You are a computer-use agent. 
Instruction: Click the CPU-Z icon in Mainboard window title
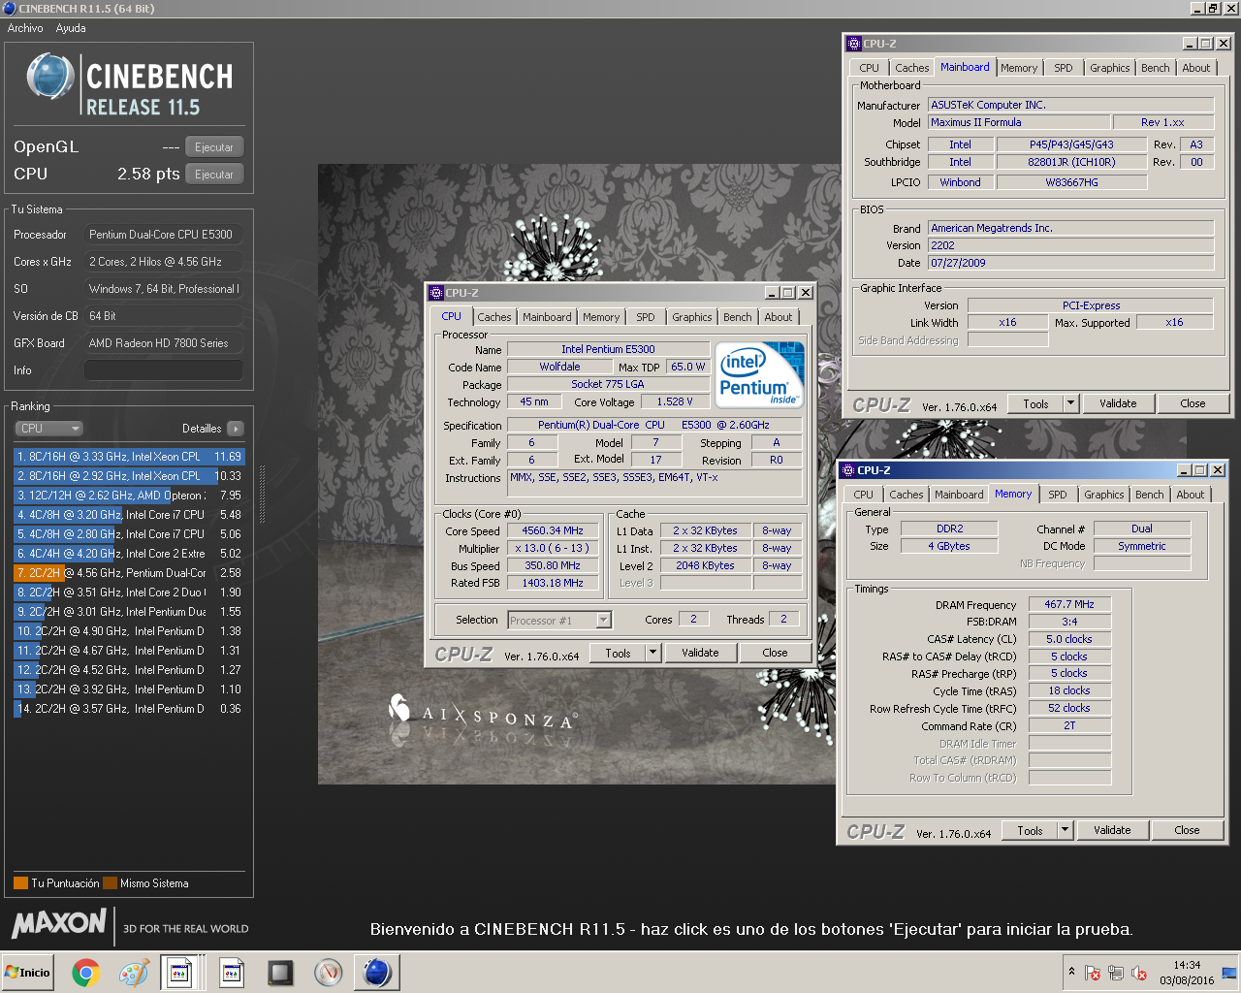[x=854, y=44]
